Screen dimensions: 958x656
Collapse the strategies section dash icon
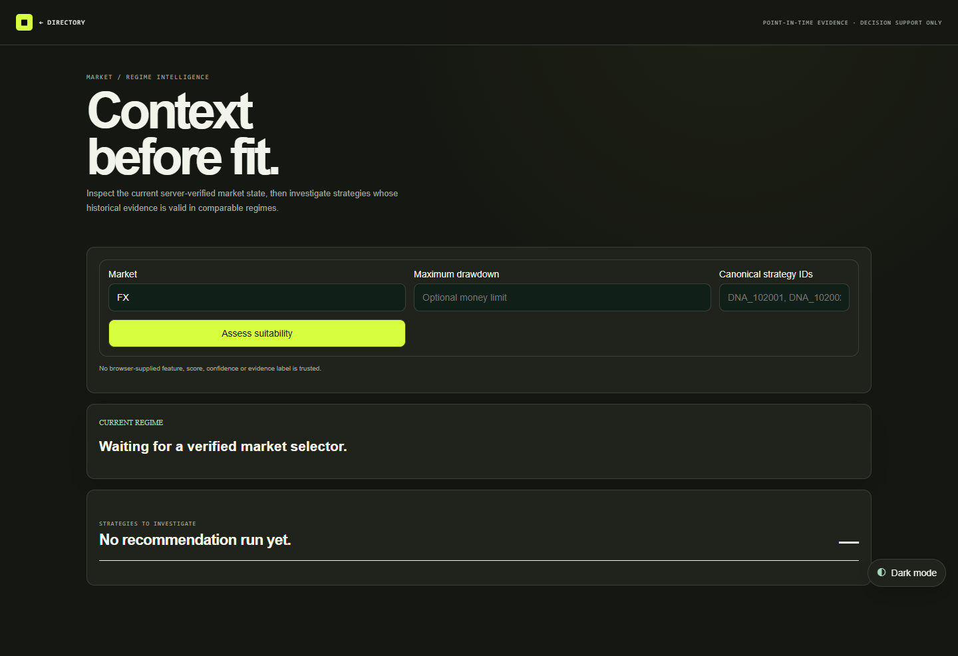[x=848, y=542]
